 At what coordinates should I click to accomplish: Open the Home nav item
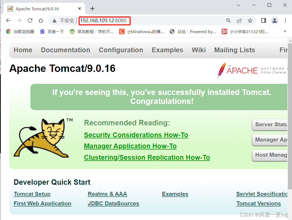click(x=23, y=50)
